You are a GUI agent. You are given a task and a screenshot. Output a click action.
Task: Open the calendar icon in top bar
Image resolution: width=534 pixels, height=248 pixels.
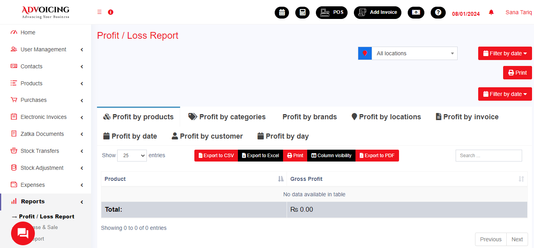click(282, 13)
